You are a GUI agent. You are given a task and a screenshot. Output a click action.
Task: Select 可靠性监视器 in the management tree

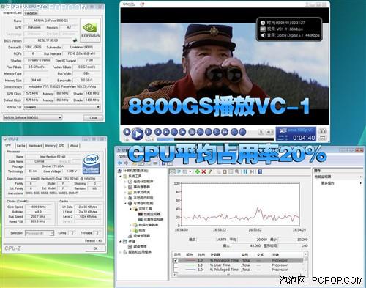coord(154,219)
